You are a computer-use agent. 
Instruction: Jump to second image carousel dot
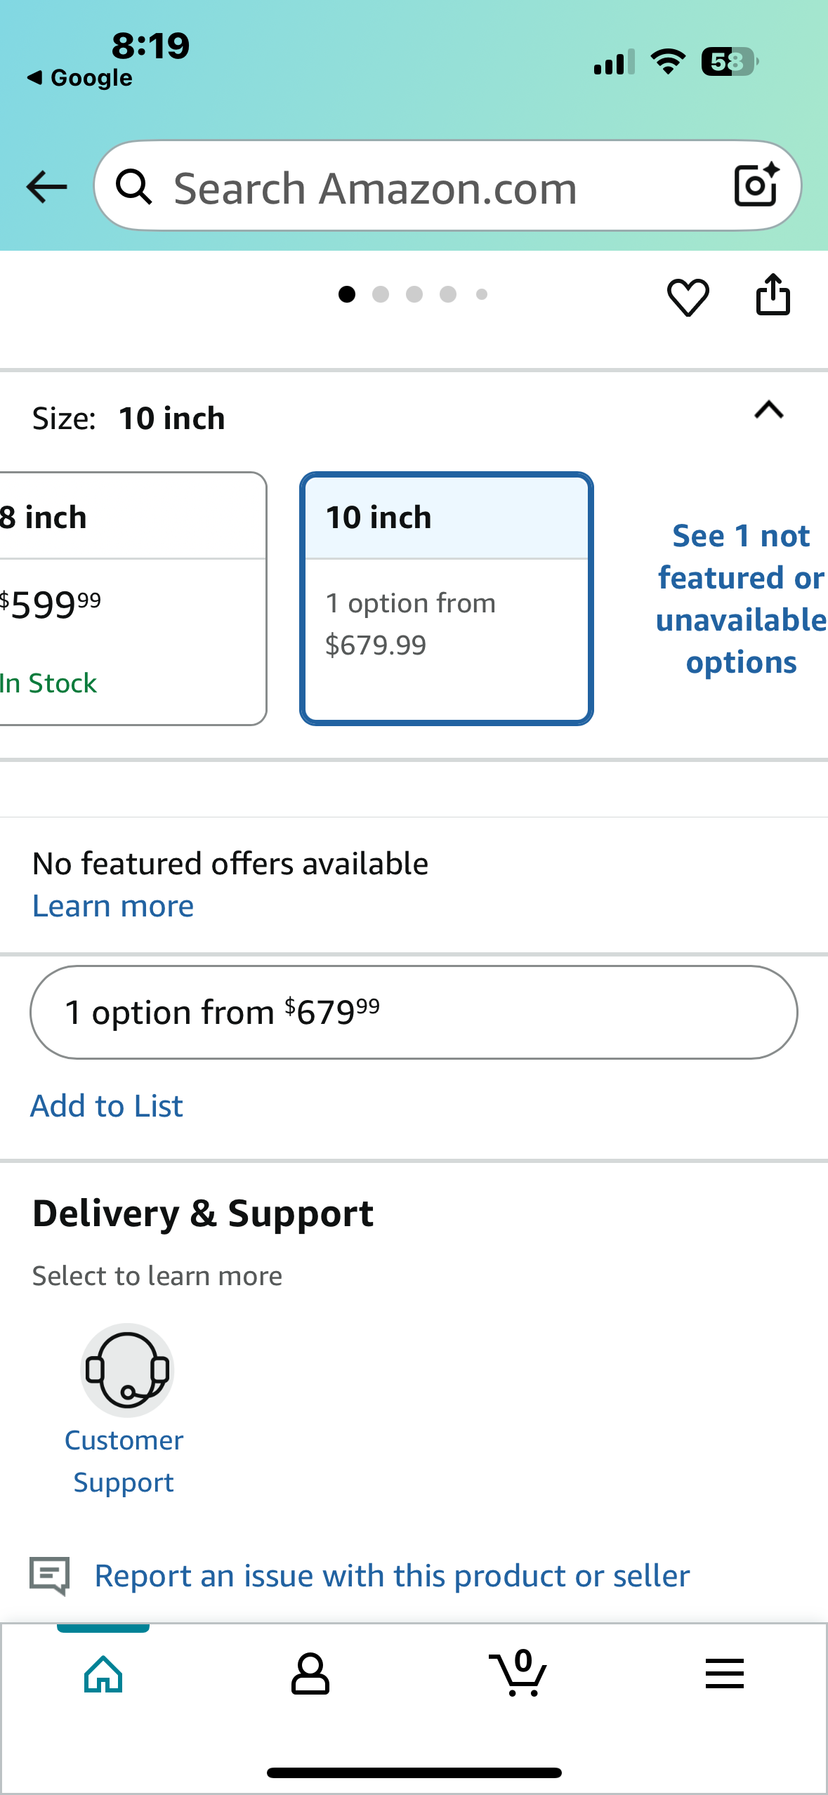(381, 294)
